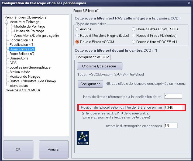Click the Configuration button

click(x=90, y=84)
